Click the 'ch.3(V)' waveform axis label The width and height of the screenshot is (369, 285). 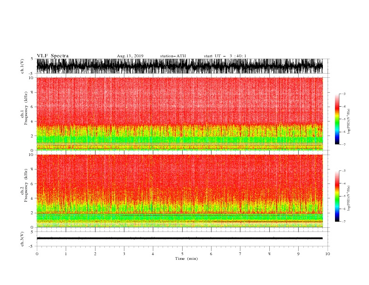pyautogui.click(x=22, y=239)
